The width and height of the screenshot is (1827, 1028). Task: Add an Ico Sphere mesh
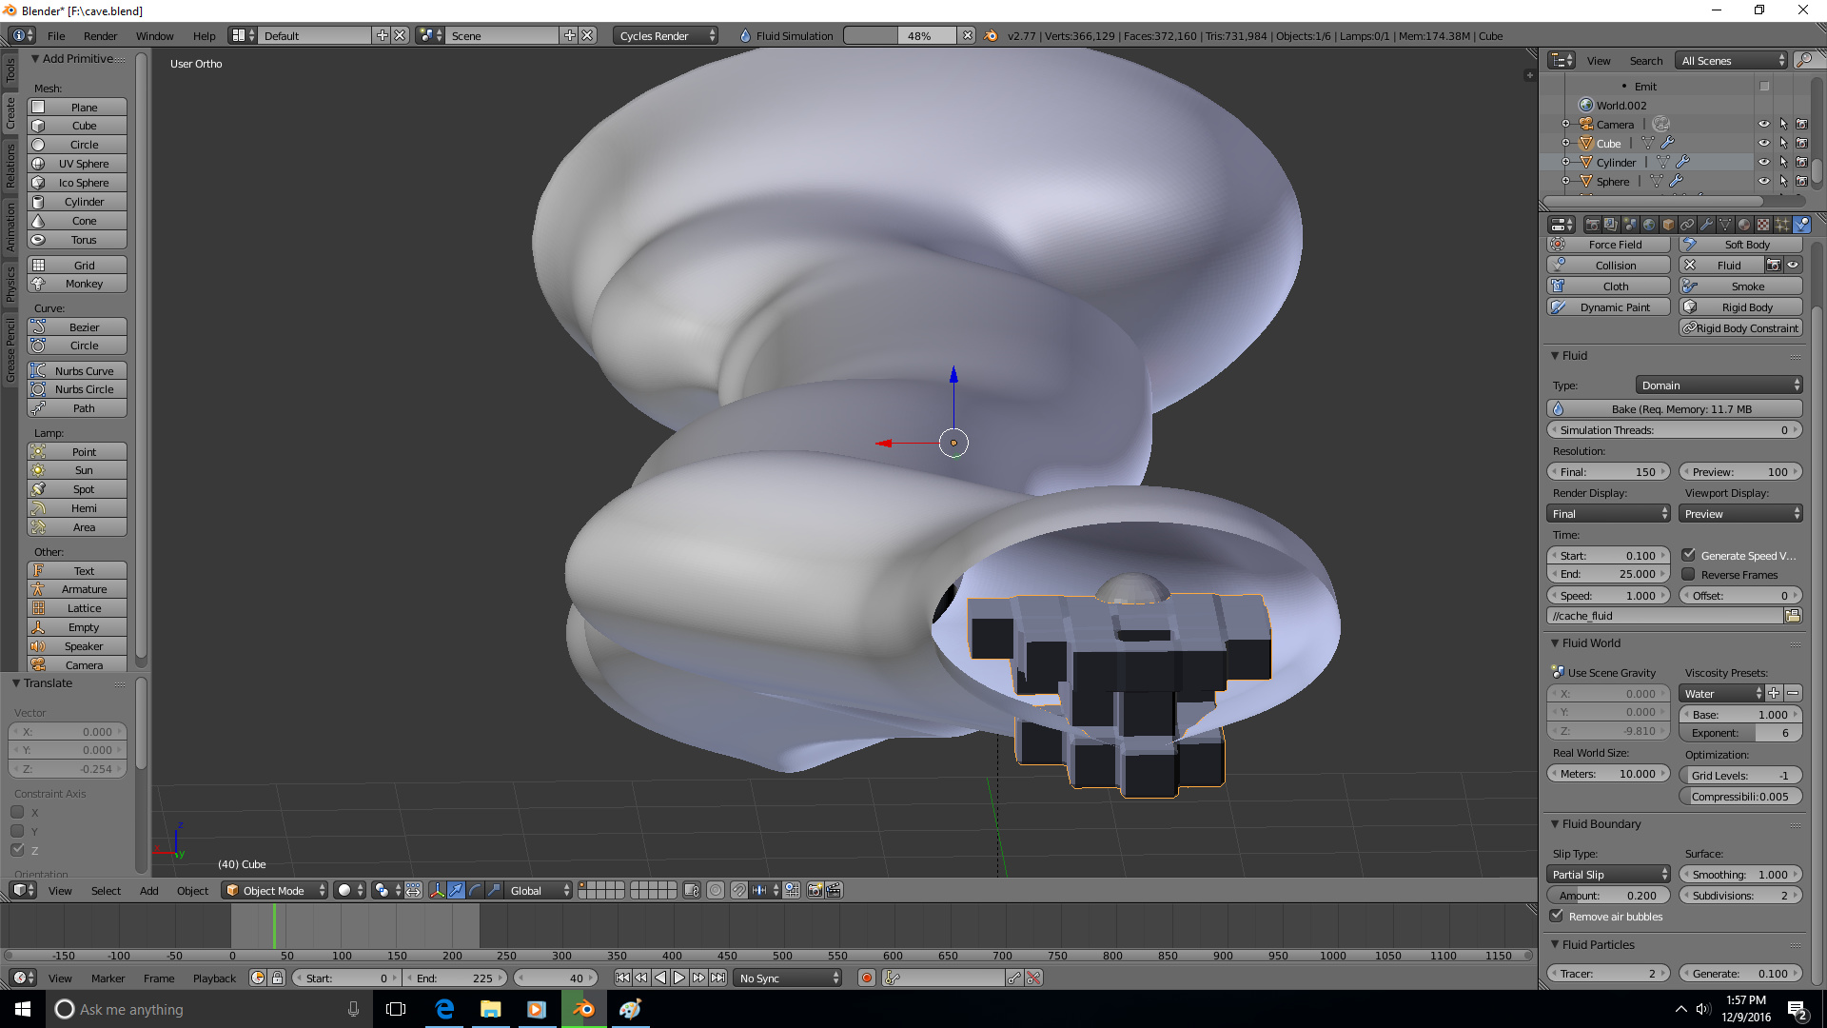77,183
